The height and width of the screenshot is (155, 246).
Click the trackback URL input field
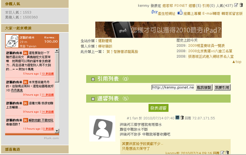click(173, 87)
